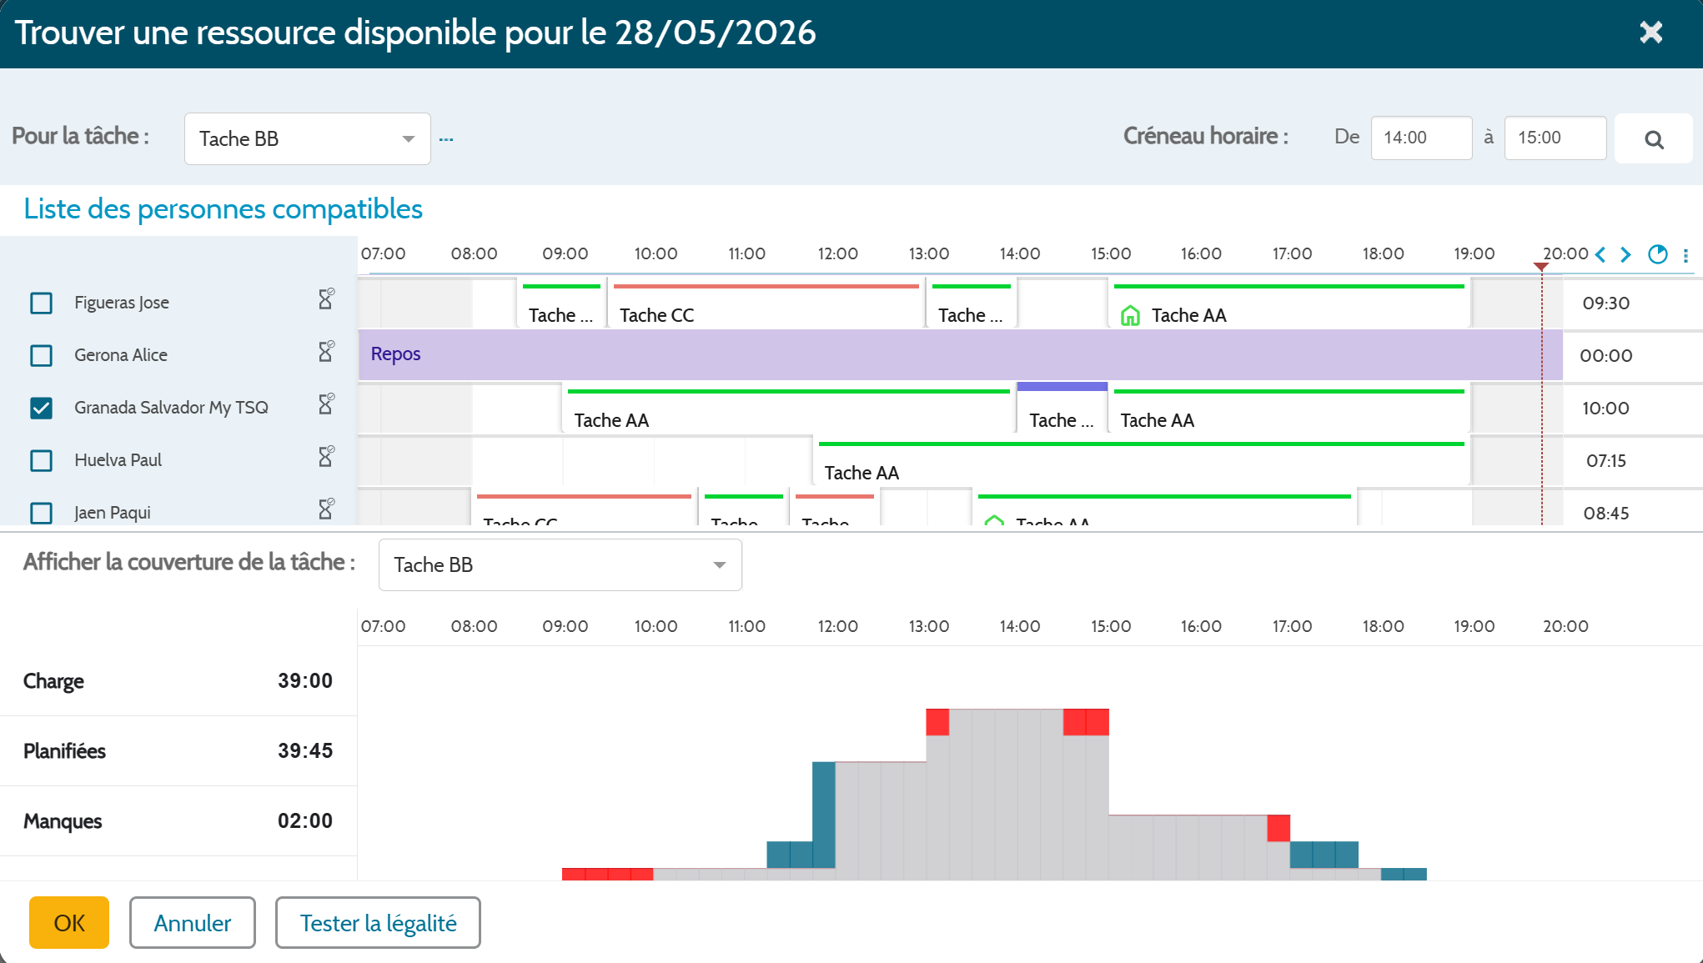This screenshot has width=1703, height=963.
Task: Click the search magnifier button
Action: (1654, 138)
